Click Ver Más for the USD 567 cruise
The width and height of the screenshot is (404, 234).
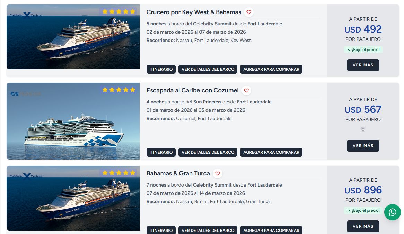(363, 146)
